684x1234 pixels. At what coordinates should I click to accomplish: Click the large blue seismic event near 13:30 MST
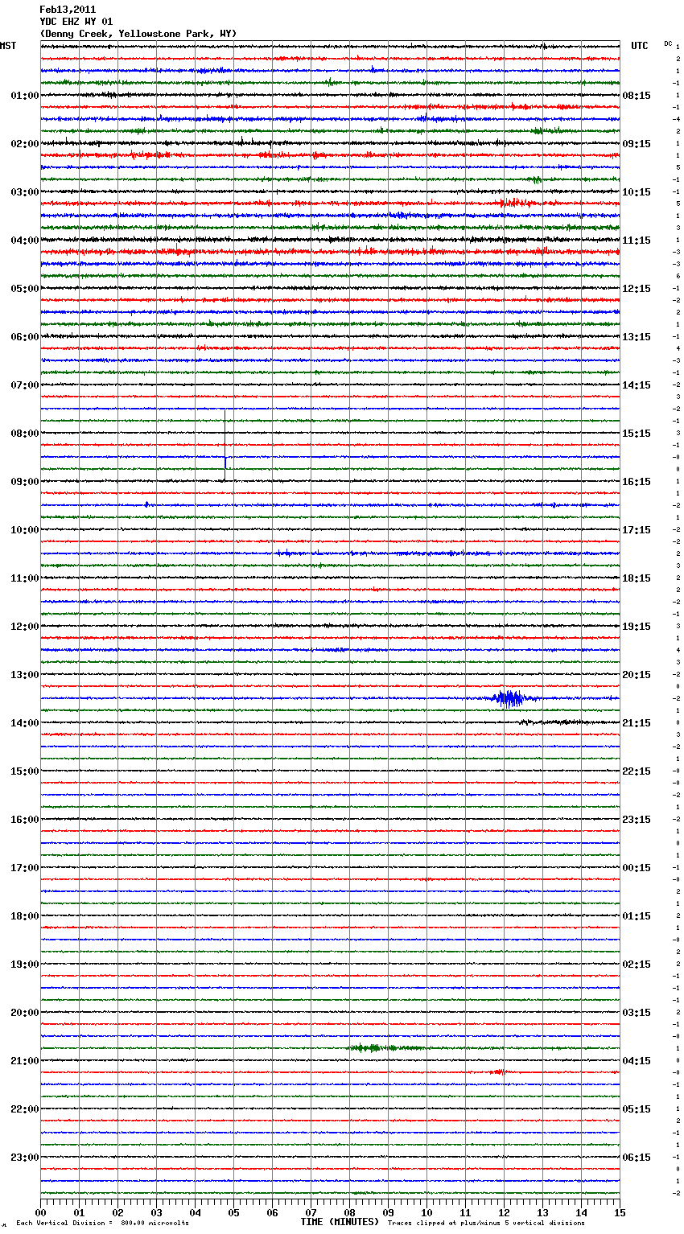(x=509, y=698)
